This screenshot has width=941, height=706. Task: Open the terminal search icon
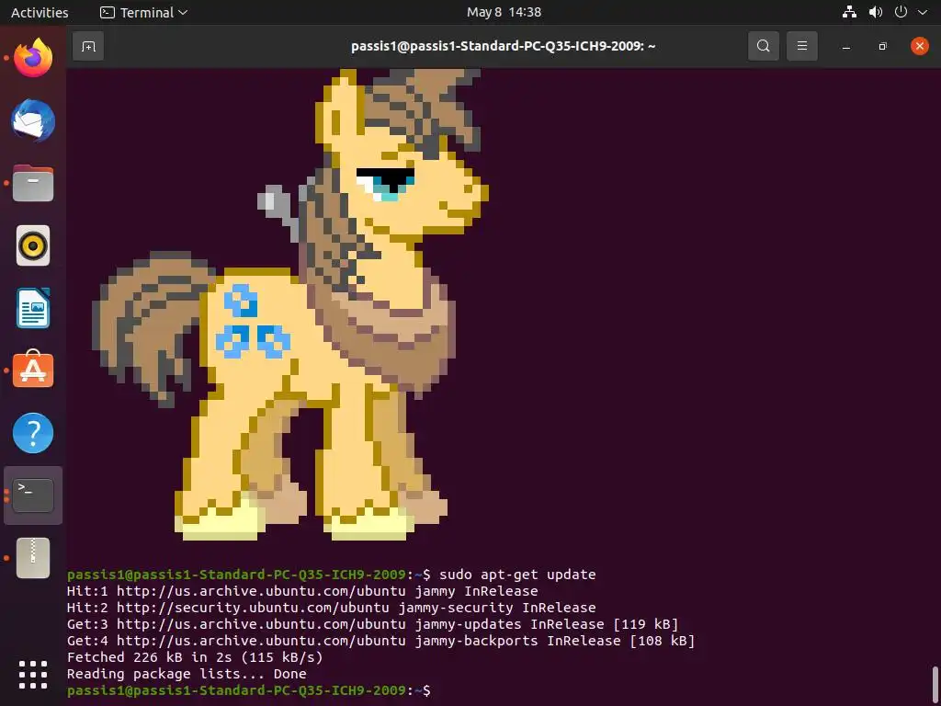pos(763,46)
